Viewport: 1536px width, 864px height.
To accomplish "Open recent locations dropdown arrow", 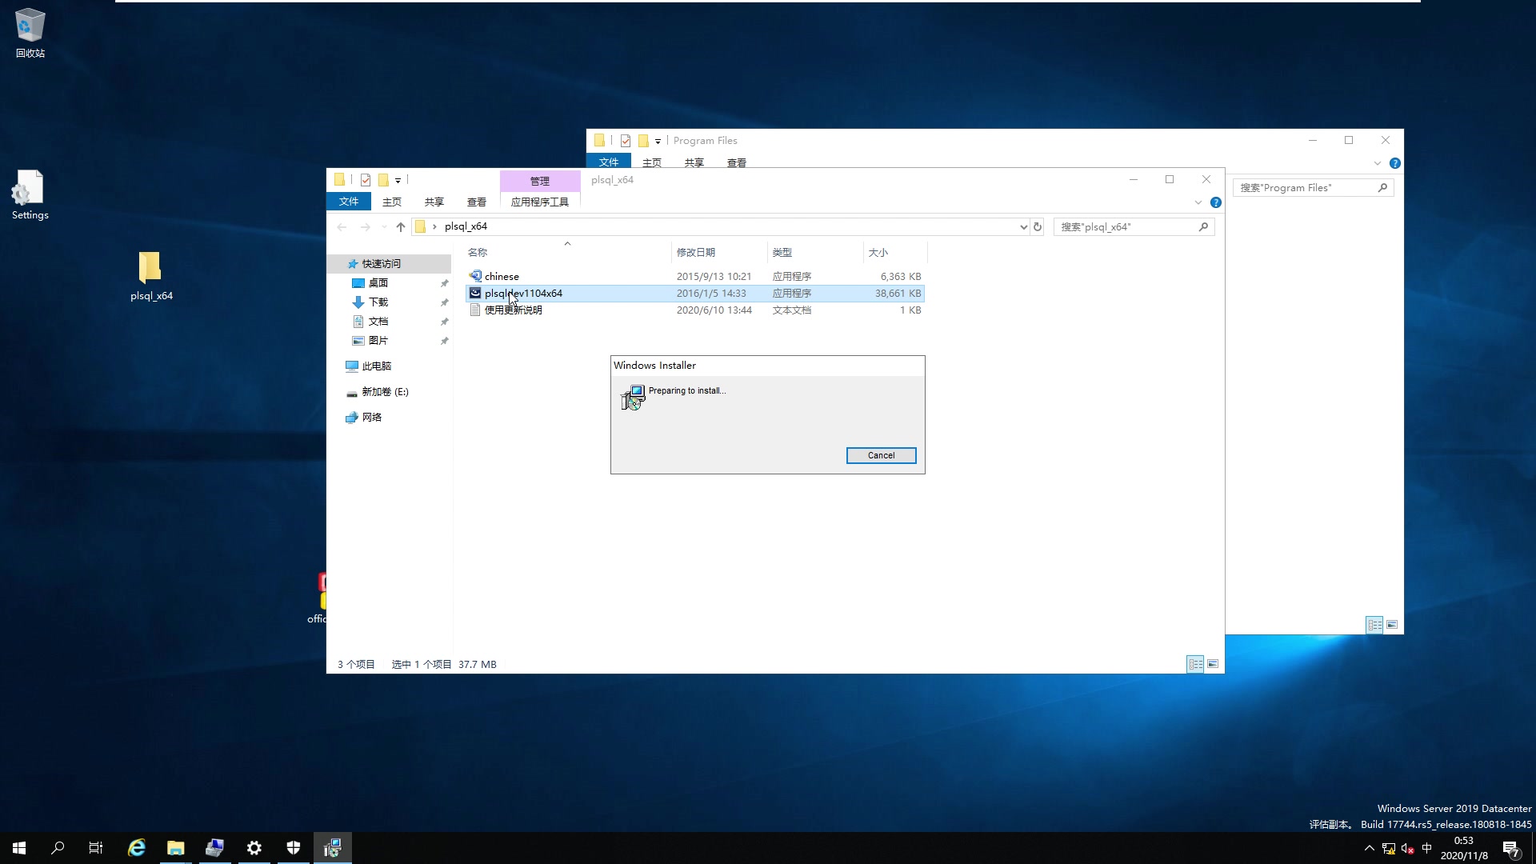I will click(x=384, y=227).
